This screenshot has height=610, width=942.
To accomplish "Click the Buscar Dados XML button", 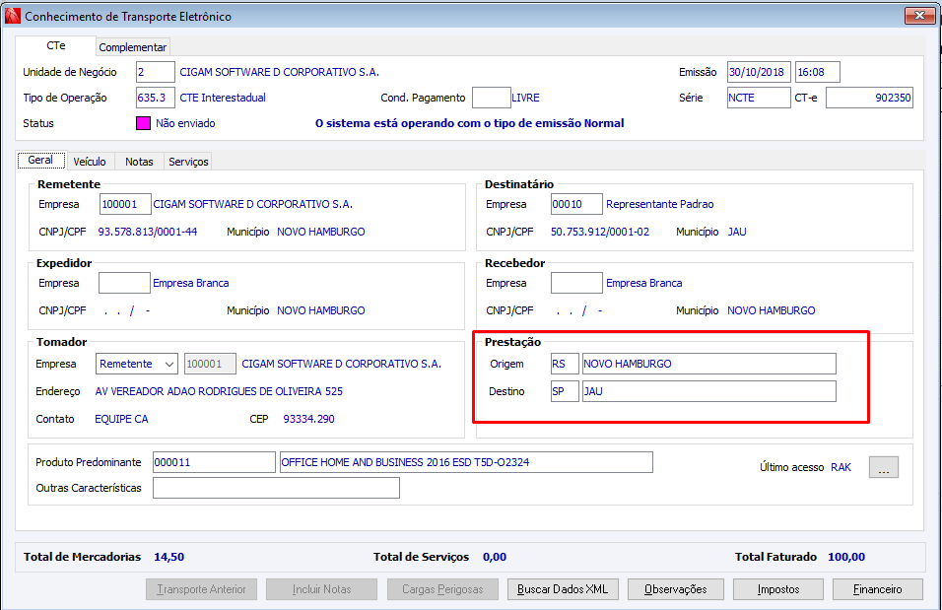I will pyautogui.click(x=563, y=589).
